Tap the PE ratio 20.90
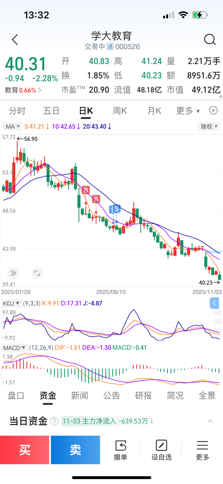The image size is (223, 484). click(99, 90)
